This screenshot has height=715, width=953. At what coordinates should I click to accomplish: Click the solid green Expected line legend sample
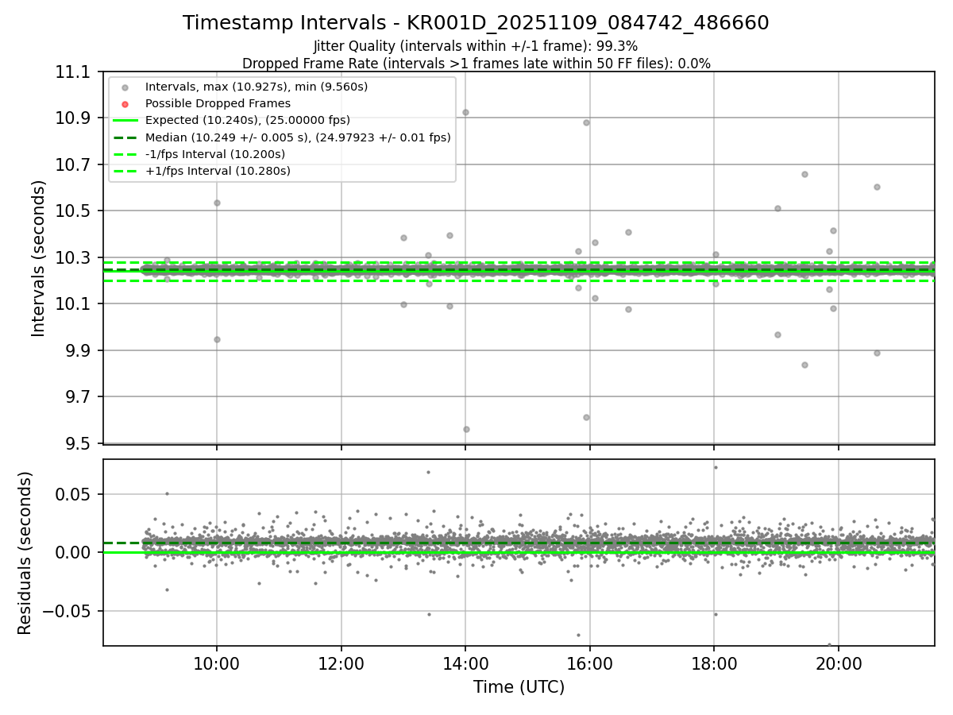pos(125,121)
